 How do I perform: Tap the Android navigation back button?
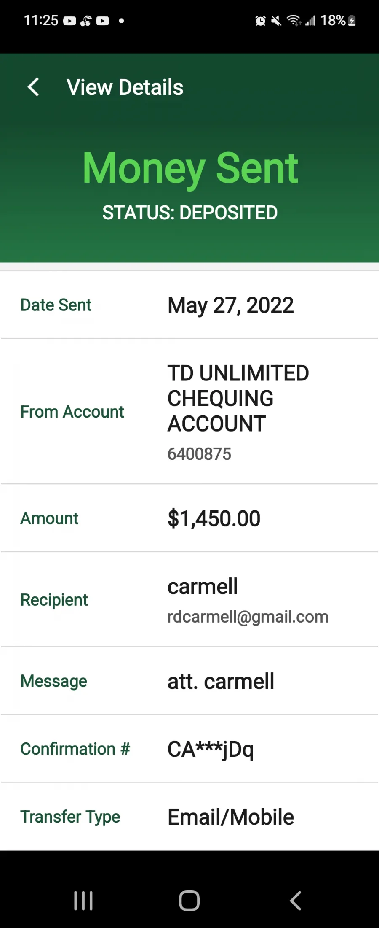[x=296, y=901]
